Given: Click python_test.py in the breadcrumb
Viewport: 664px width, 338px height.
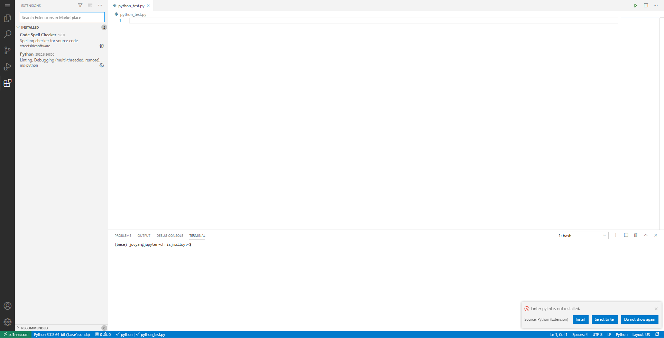Looking at the screenshot, I should 133,15.
